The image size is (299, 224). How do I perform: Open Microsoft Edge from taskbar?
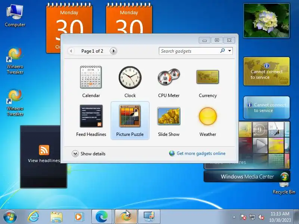(x=102, y=217)
